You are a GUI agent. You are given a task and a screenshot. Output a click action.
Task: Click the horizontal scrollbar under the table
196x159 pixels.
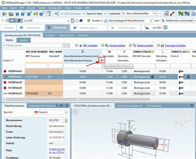(78, 99)
